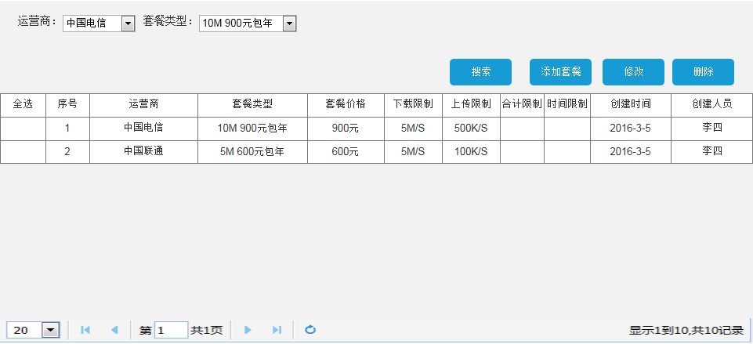
Task: Click 李四 in the 中国联通 row
Action: [711, 152]
